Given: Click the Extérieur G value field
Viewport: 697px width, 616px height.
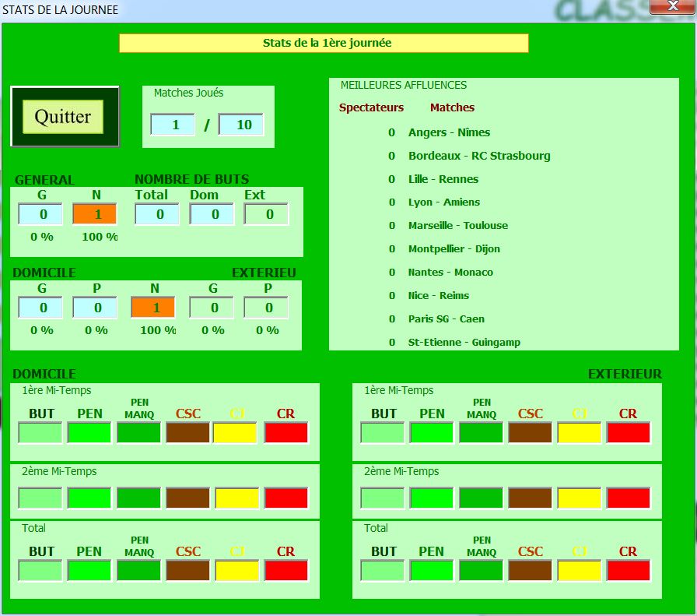Looking at the screenshot, I should coord(212,308).
